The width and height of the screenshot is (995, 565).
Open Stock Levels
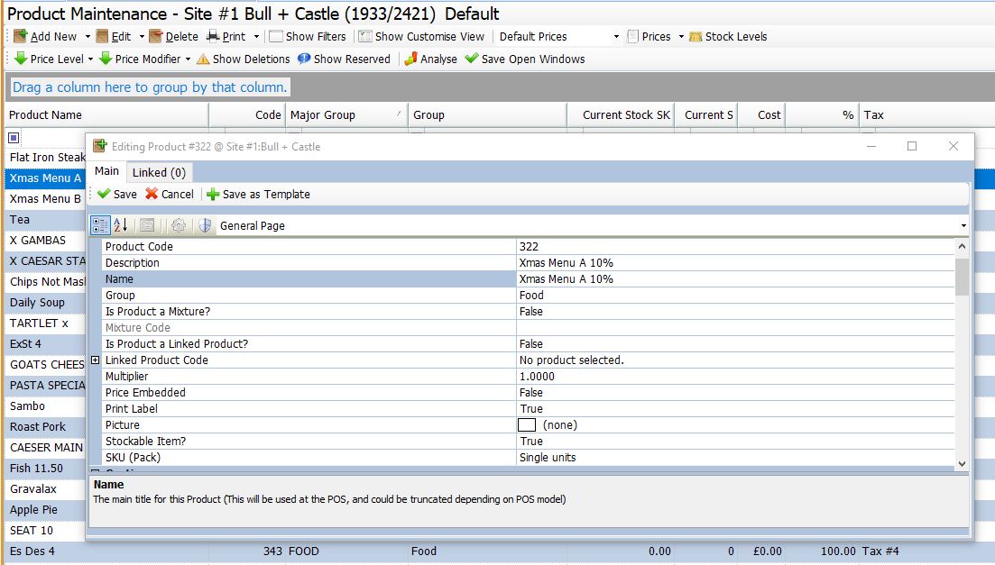point(728,36)
